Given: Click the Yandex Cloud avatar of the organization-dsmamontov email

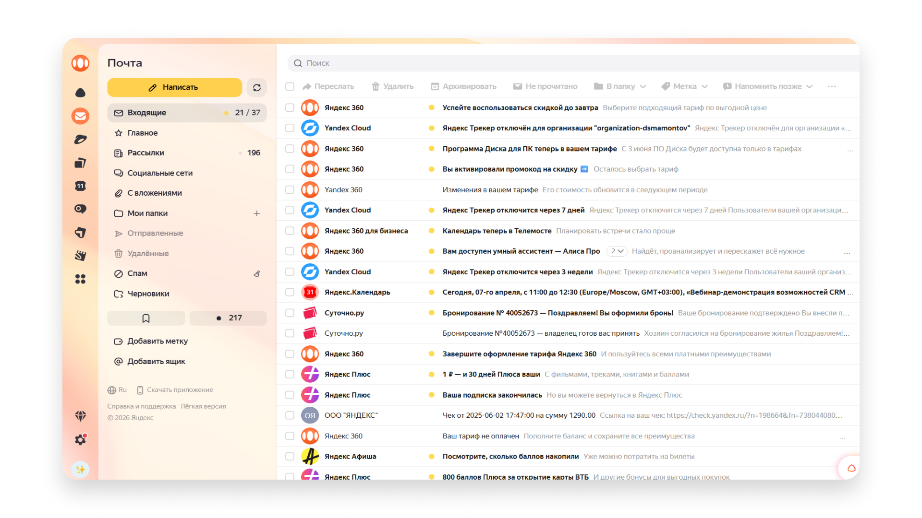Looking at the screenshot, I should tap(310, 128).
